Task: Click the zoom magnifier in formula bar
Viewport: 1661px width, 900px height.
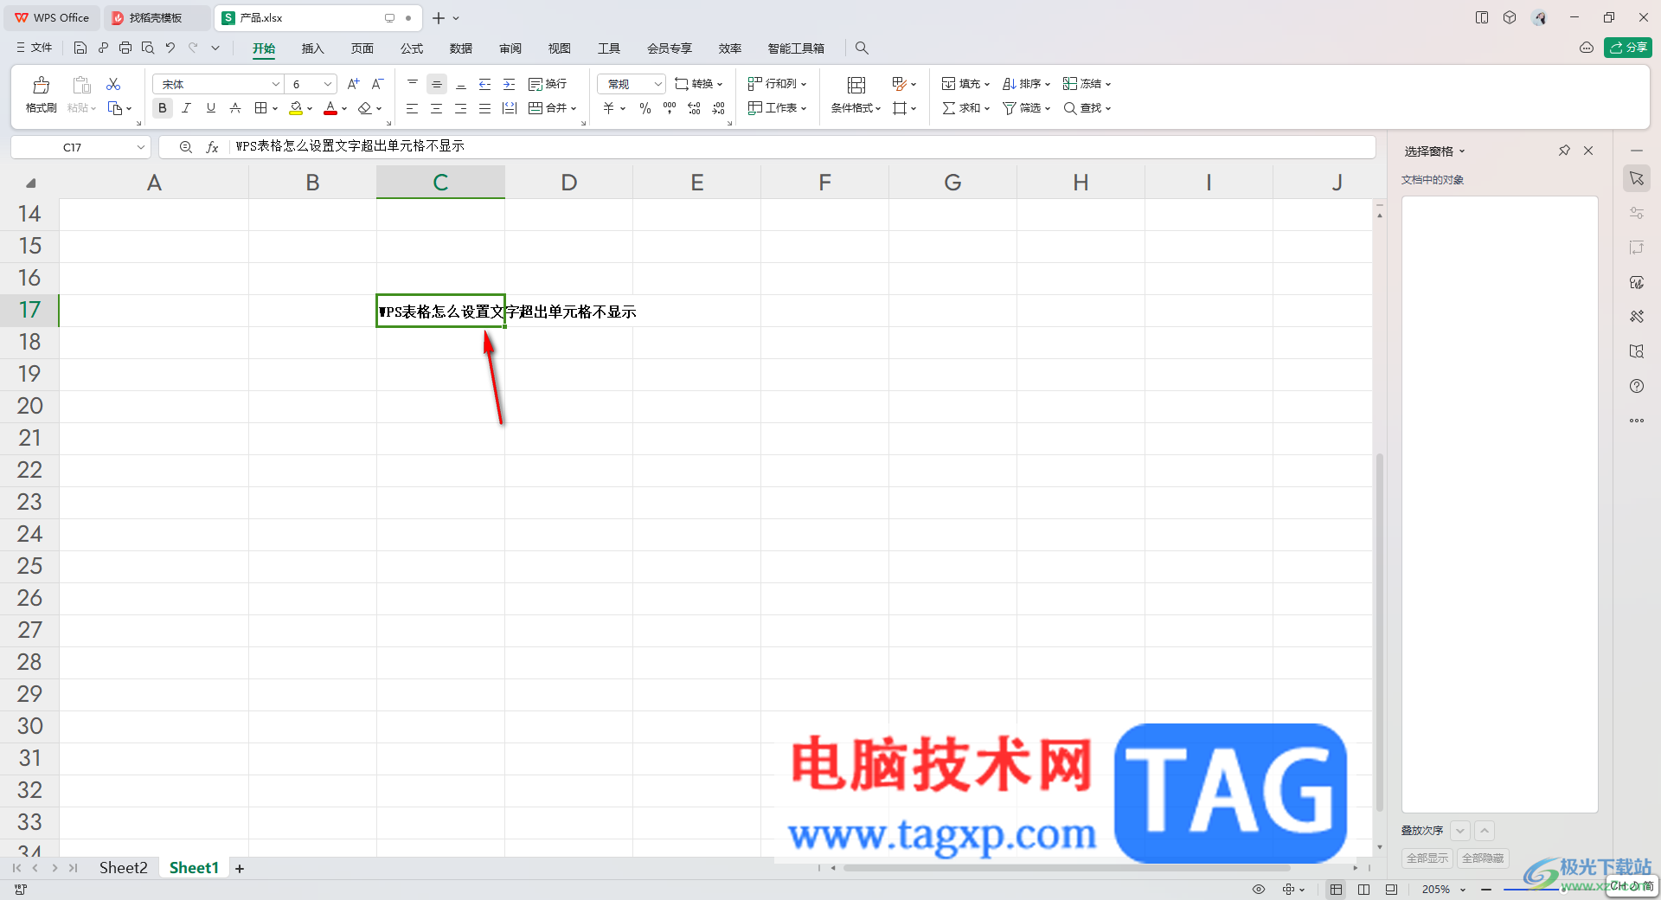Action: click(x=185, y=147)
